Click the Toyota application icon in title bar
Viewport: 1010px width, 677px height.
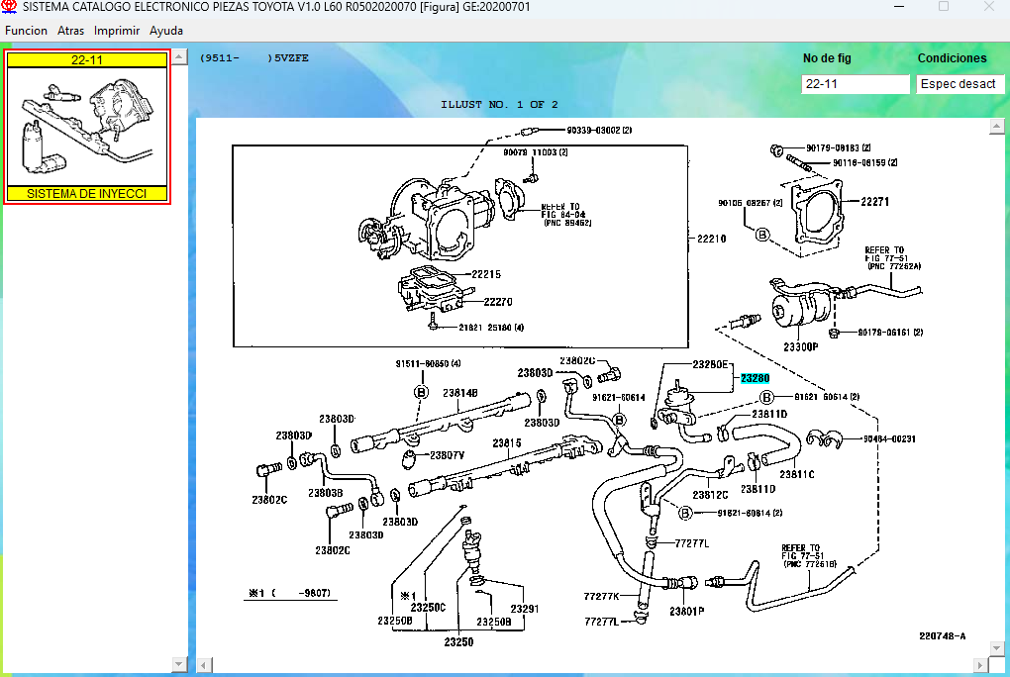click(x=10, y=7)
